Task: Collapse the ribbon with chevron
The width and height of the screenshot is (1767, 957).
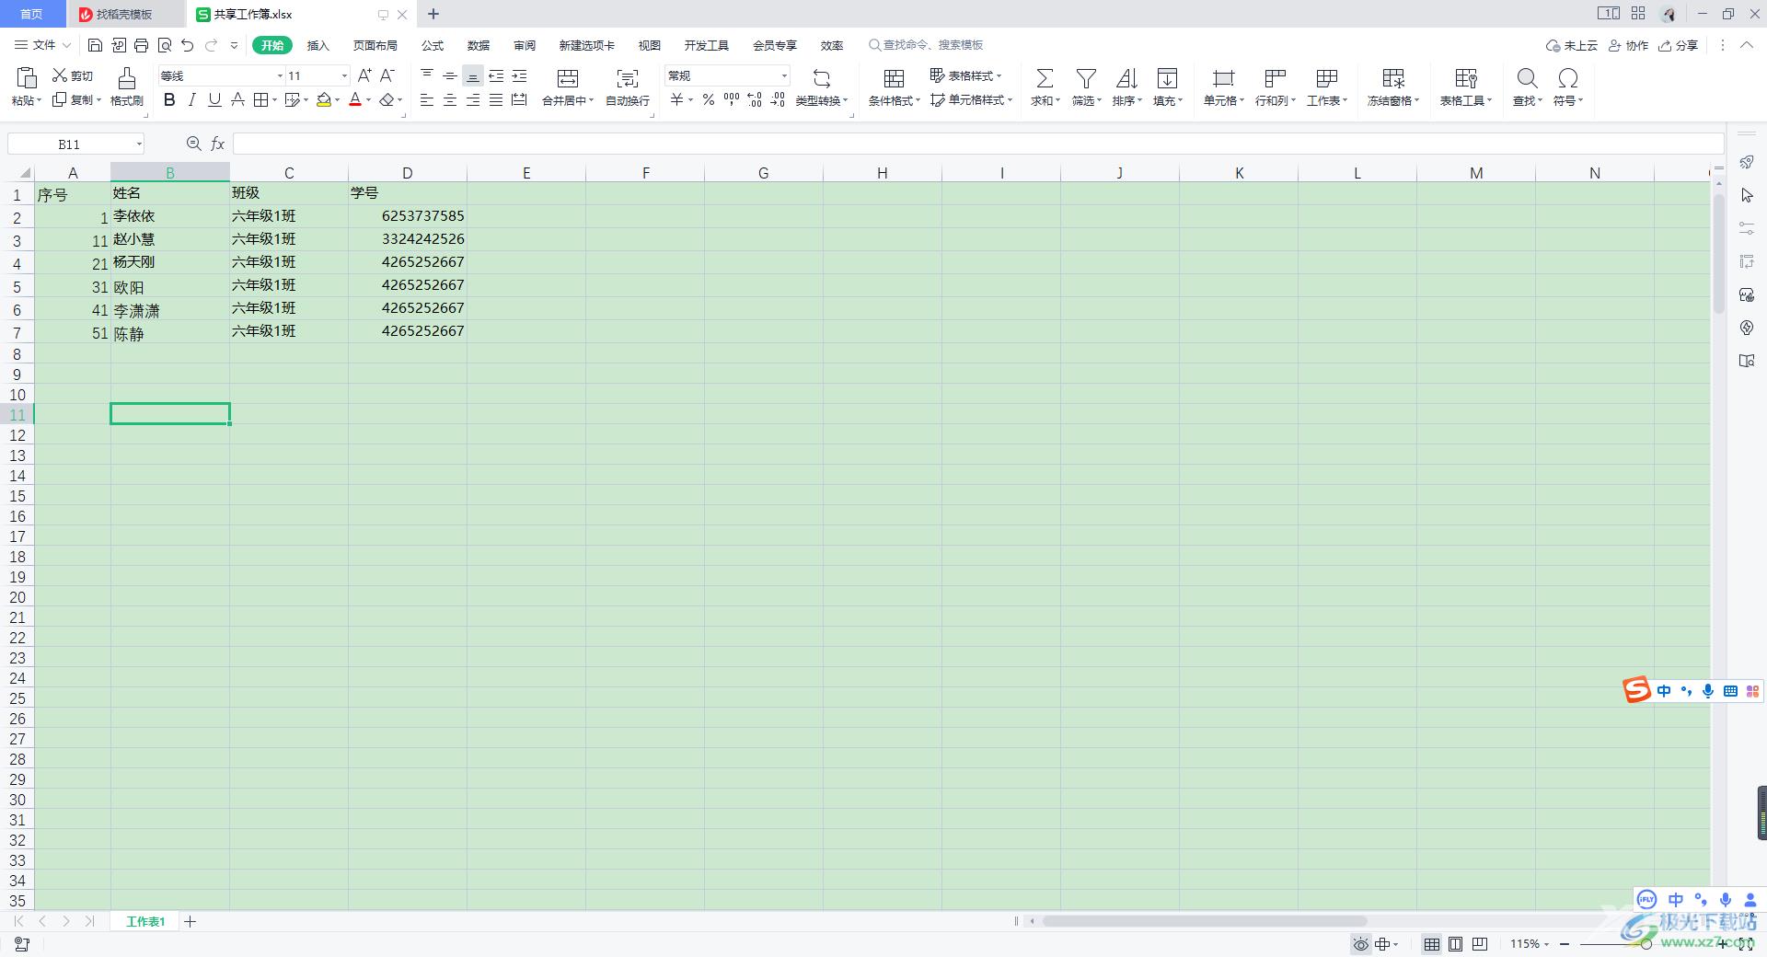Action: (1747, 45)
